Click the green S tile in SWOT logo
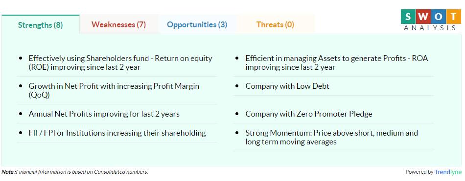The height and width of the screenshot is (181, 465). (408, 17)
